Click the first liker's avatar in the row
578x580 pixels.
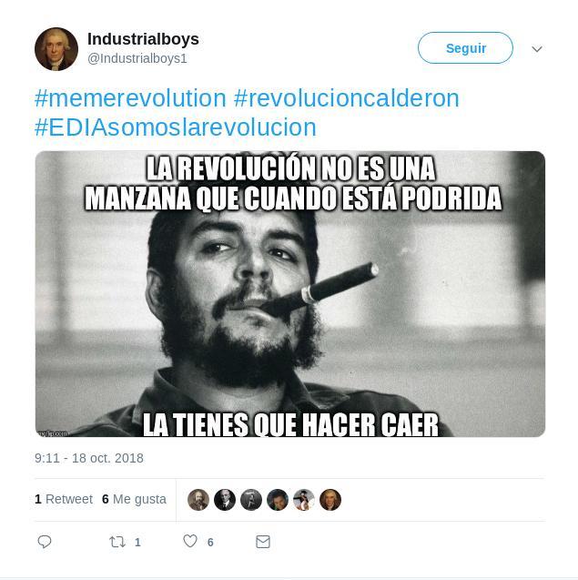[x=198, y=500]
